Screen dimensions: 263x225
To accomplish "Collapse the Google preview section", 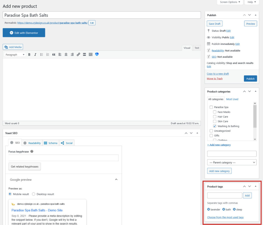I will coord(116,180).
